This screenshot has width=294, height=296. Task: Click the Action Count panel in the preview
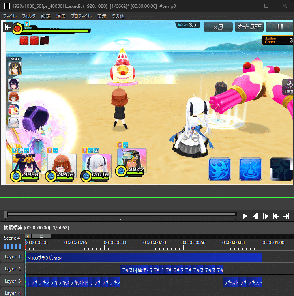[277, 40]
